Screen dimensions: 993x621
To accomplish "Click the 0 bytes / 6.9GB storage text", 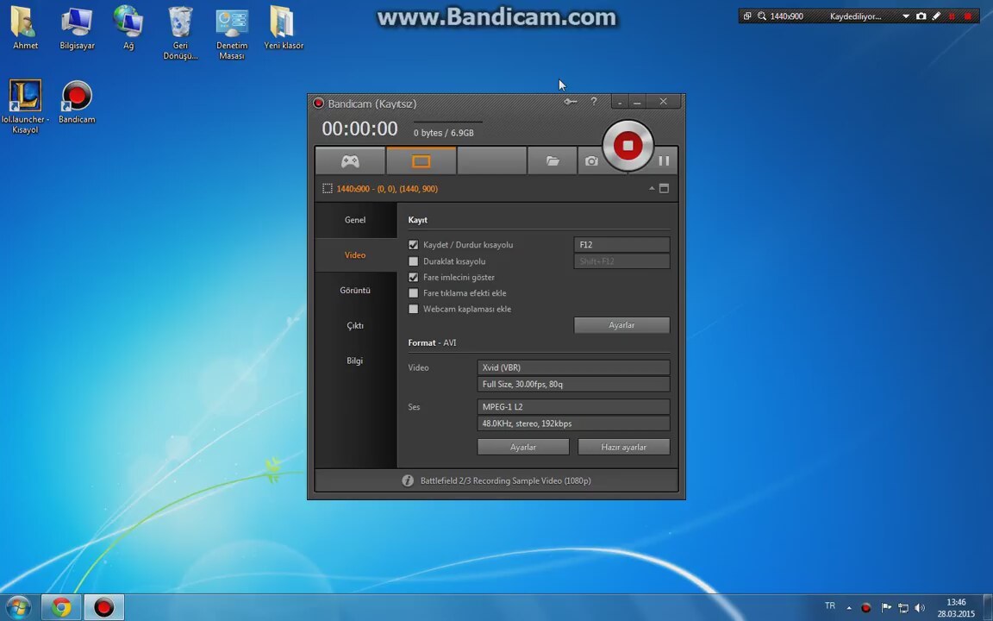I will [x=443, y=133].
